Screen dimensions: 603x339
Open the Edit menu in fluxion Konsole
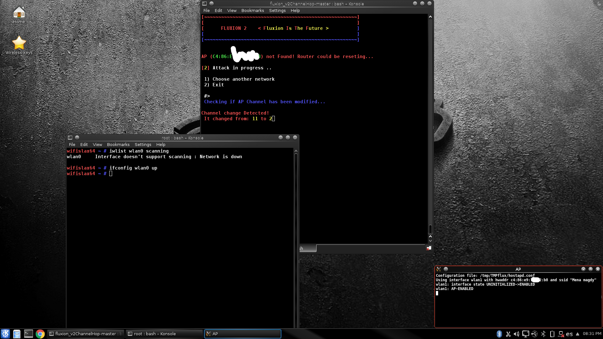[218, 10]
